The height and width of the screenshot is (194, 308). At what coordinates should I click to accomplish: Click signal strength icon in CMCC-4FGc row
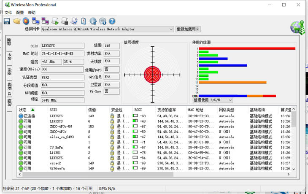pyautogui.click(x=135, y=131)
